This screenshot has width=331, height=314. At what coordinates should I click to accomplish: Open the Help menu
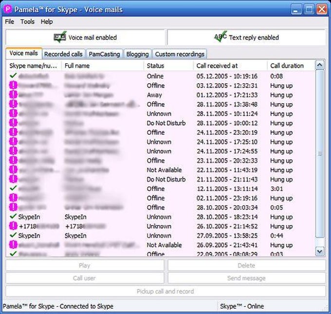(x=47, y=21)
